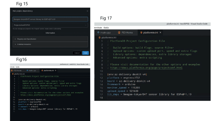Click the library name input field in dialog
This screenshot has width=217, height=121.
click(50, 19)
